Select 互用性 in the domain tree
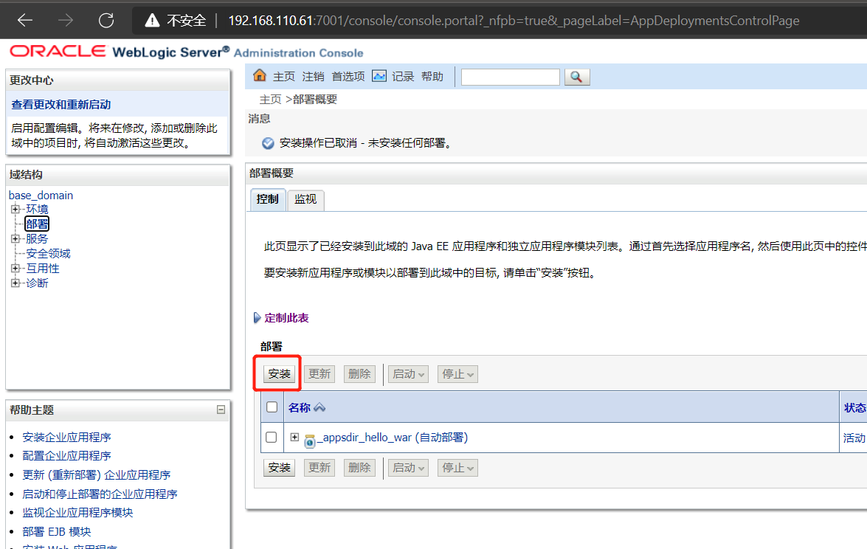The height and width of the screenshot is (549, 867). [43, 268]
